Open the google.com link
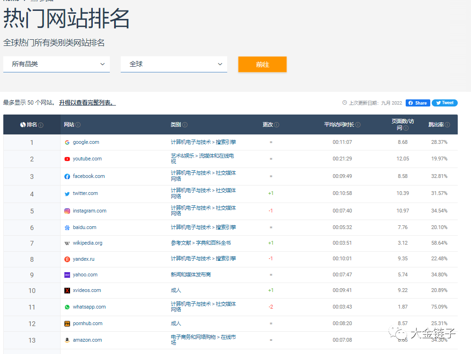This screenshot has height=354, width=471. pos(86,142)
